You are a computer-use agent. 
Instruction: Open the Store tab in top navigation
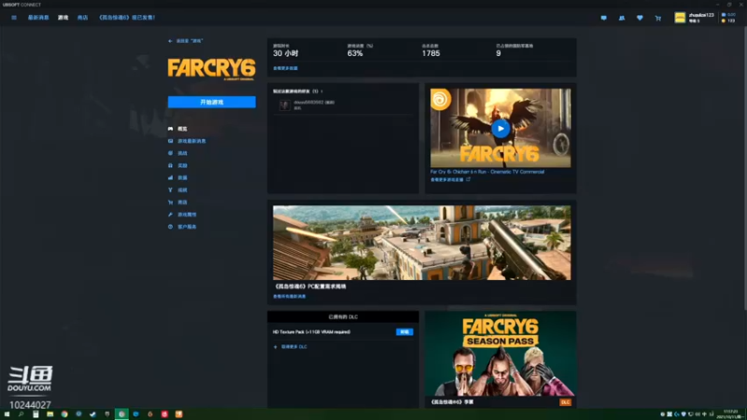(82, 18)
